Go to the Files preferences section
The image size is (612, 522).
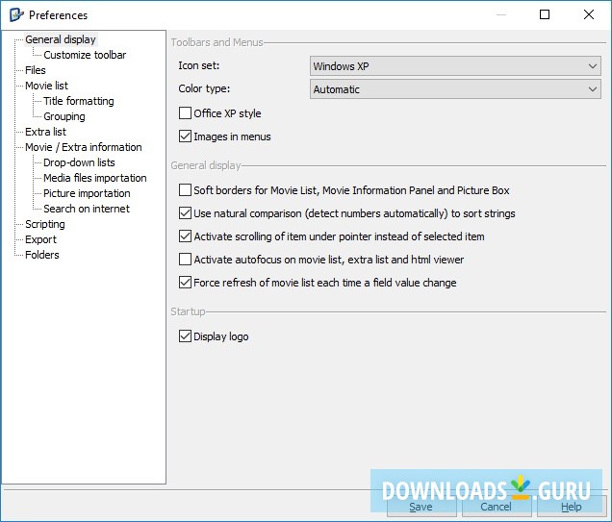[36, 70]
